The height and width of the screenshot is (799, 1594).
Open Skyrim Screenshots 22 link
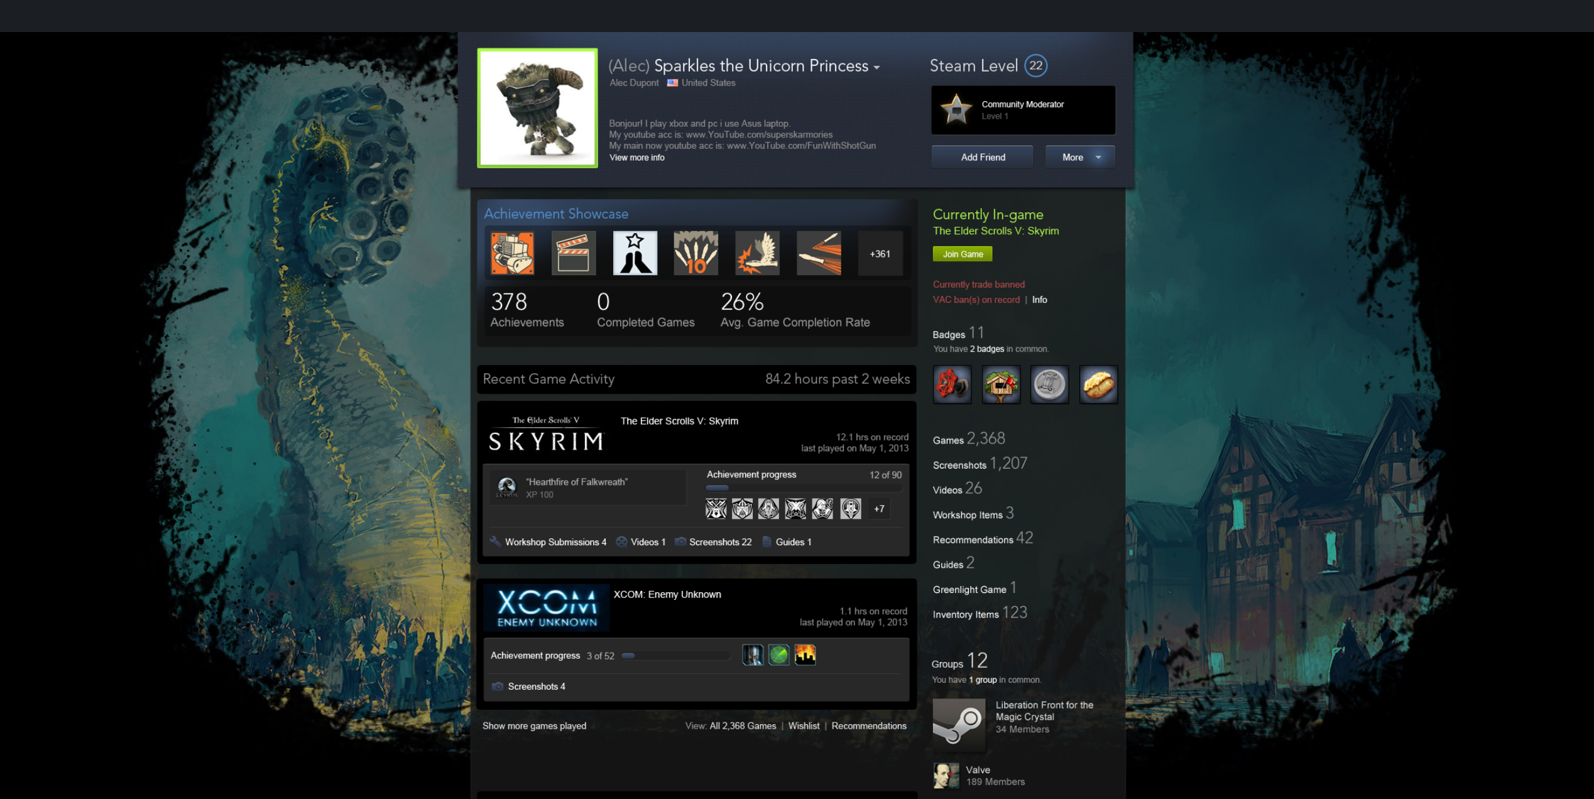[x=720, y=542]
